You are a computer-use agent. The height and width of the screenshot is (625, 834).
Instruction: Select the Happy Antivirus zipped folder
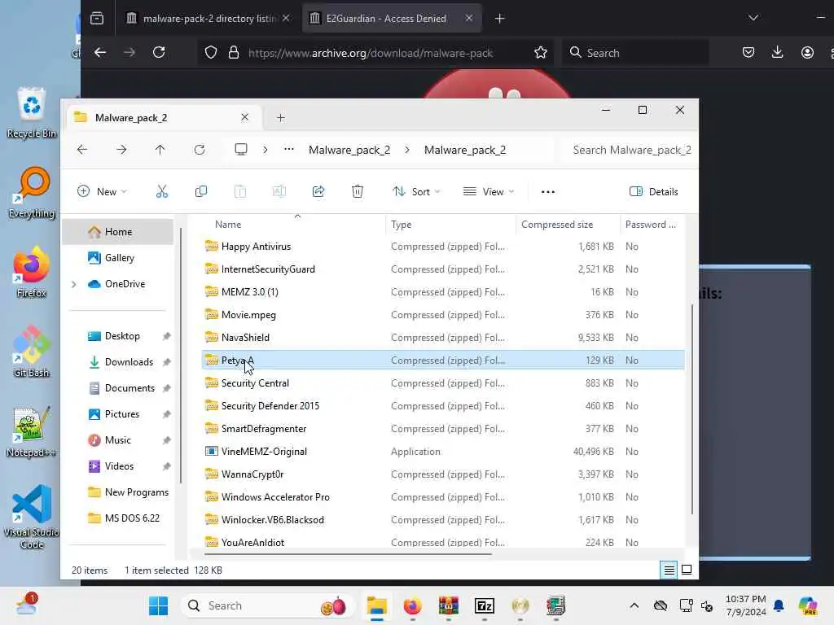point(443,247)
